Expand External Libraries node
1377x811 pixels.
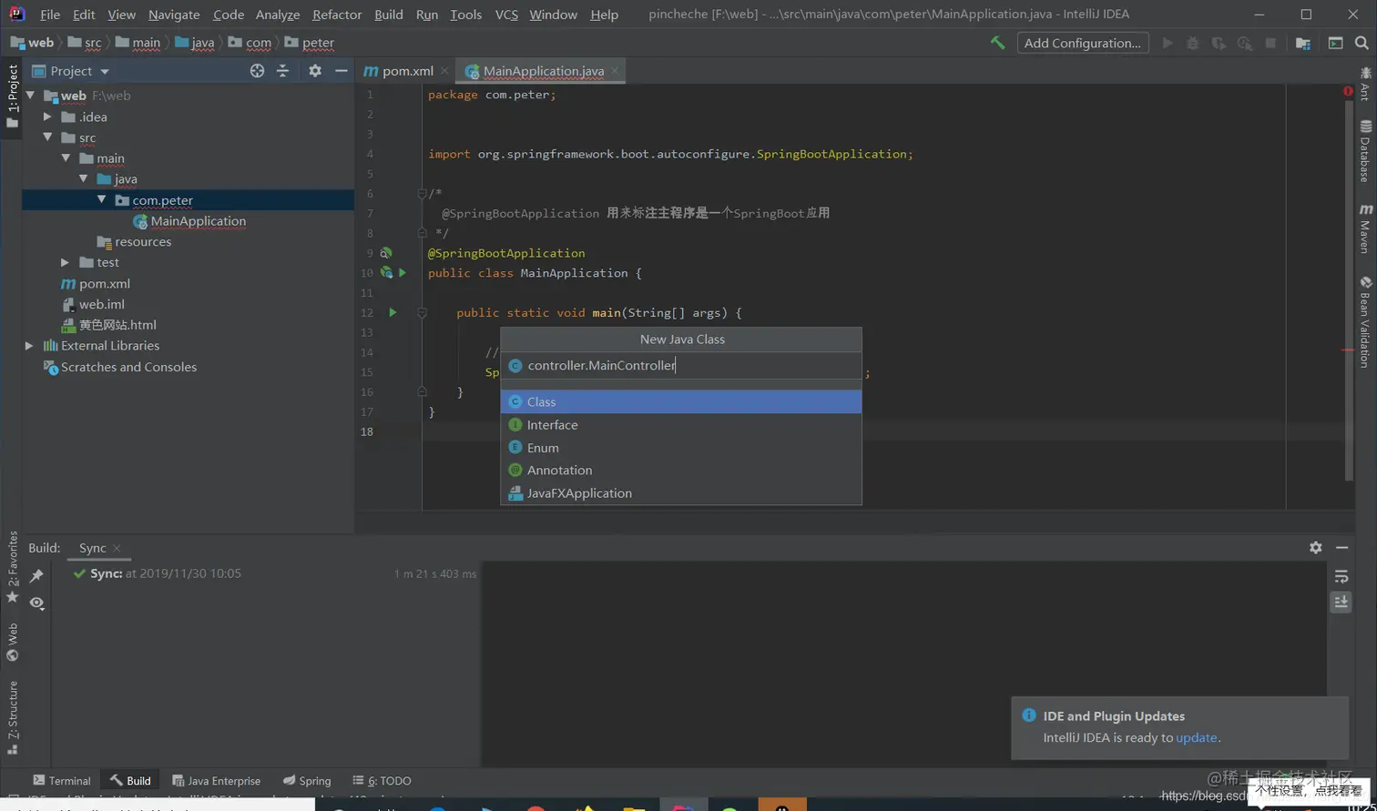[29, 346]
